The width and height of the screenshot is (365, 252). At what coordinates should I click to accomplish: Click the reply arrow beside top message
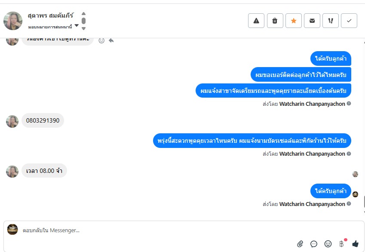coord(111,40)
